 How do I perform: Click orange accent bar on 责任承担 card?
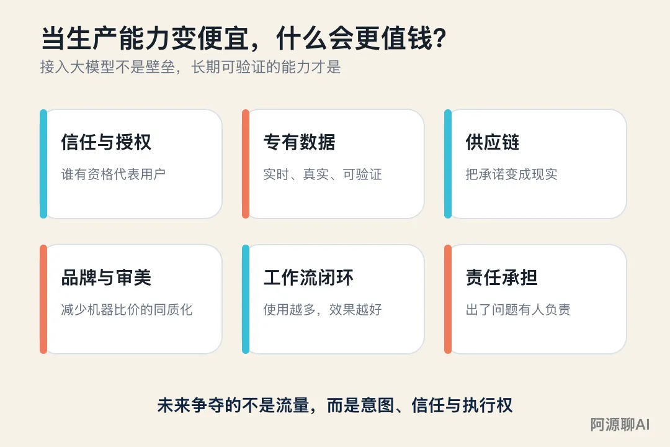[448, 299]
